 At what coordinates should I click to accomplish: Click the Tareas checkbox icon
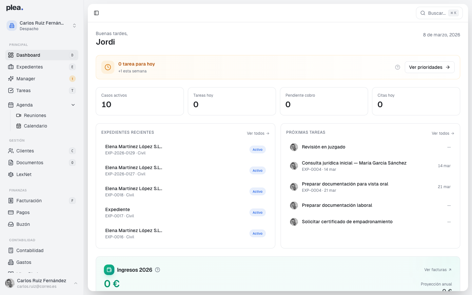click(x=11, y=90)
